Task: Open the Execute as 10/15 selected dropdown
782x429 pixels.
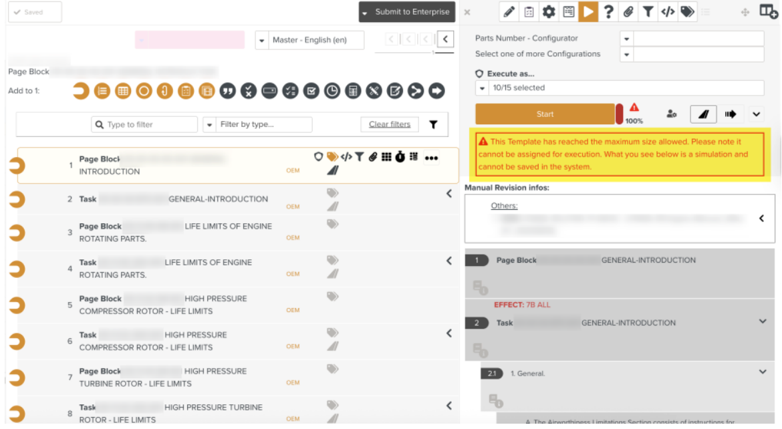Action: coord(619,88)
